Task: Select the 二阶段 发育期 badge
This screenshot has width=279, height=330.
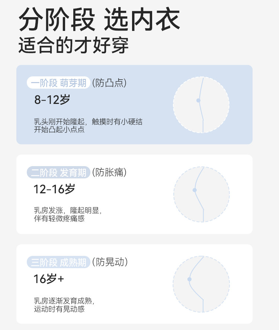Action: (x=58, y=172)
